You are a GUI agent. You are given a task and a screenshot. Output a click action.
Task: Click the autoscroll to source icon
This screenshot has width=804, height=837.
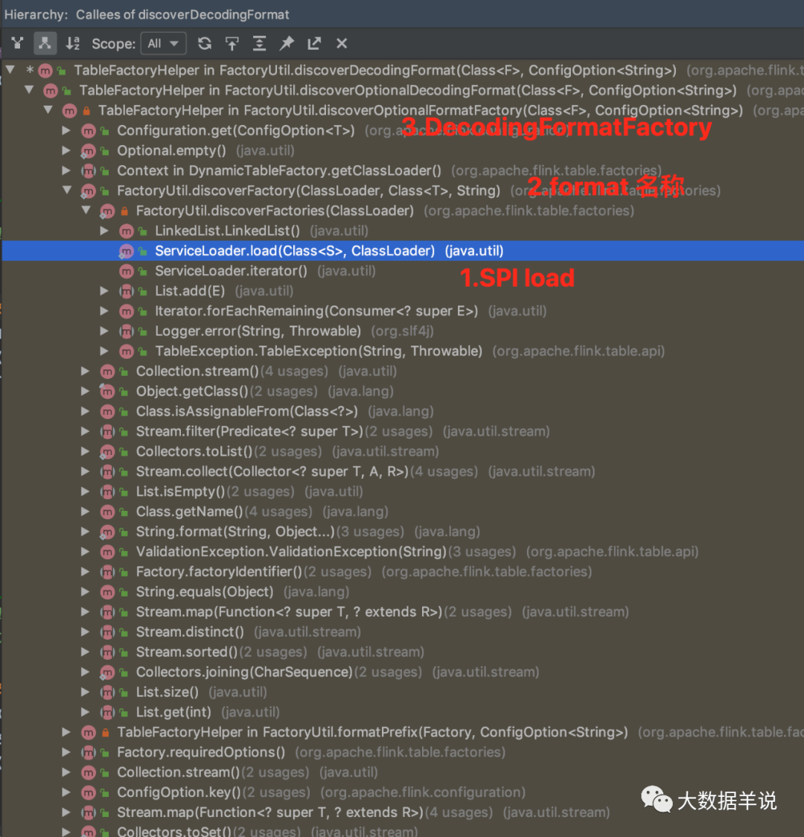(x=232, y=43)
